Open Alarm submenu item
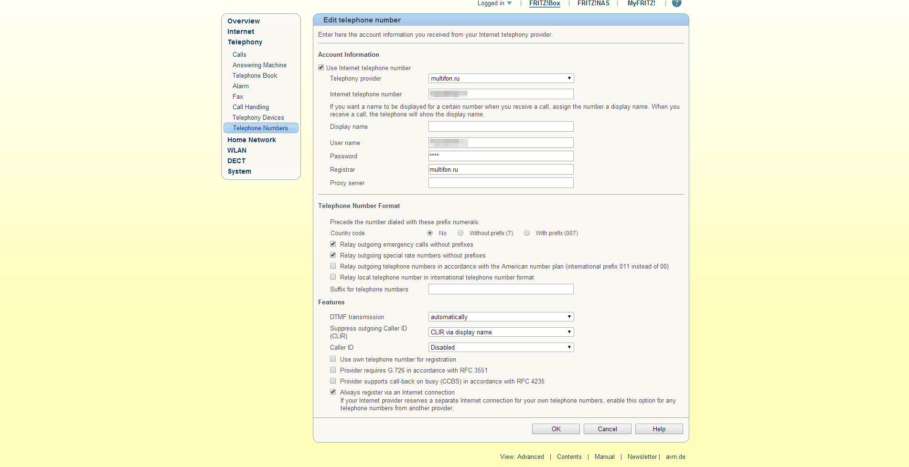909x467 pixels. coord(241,86)
